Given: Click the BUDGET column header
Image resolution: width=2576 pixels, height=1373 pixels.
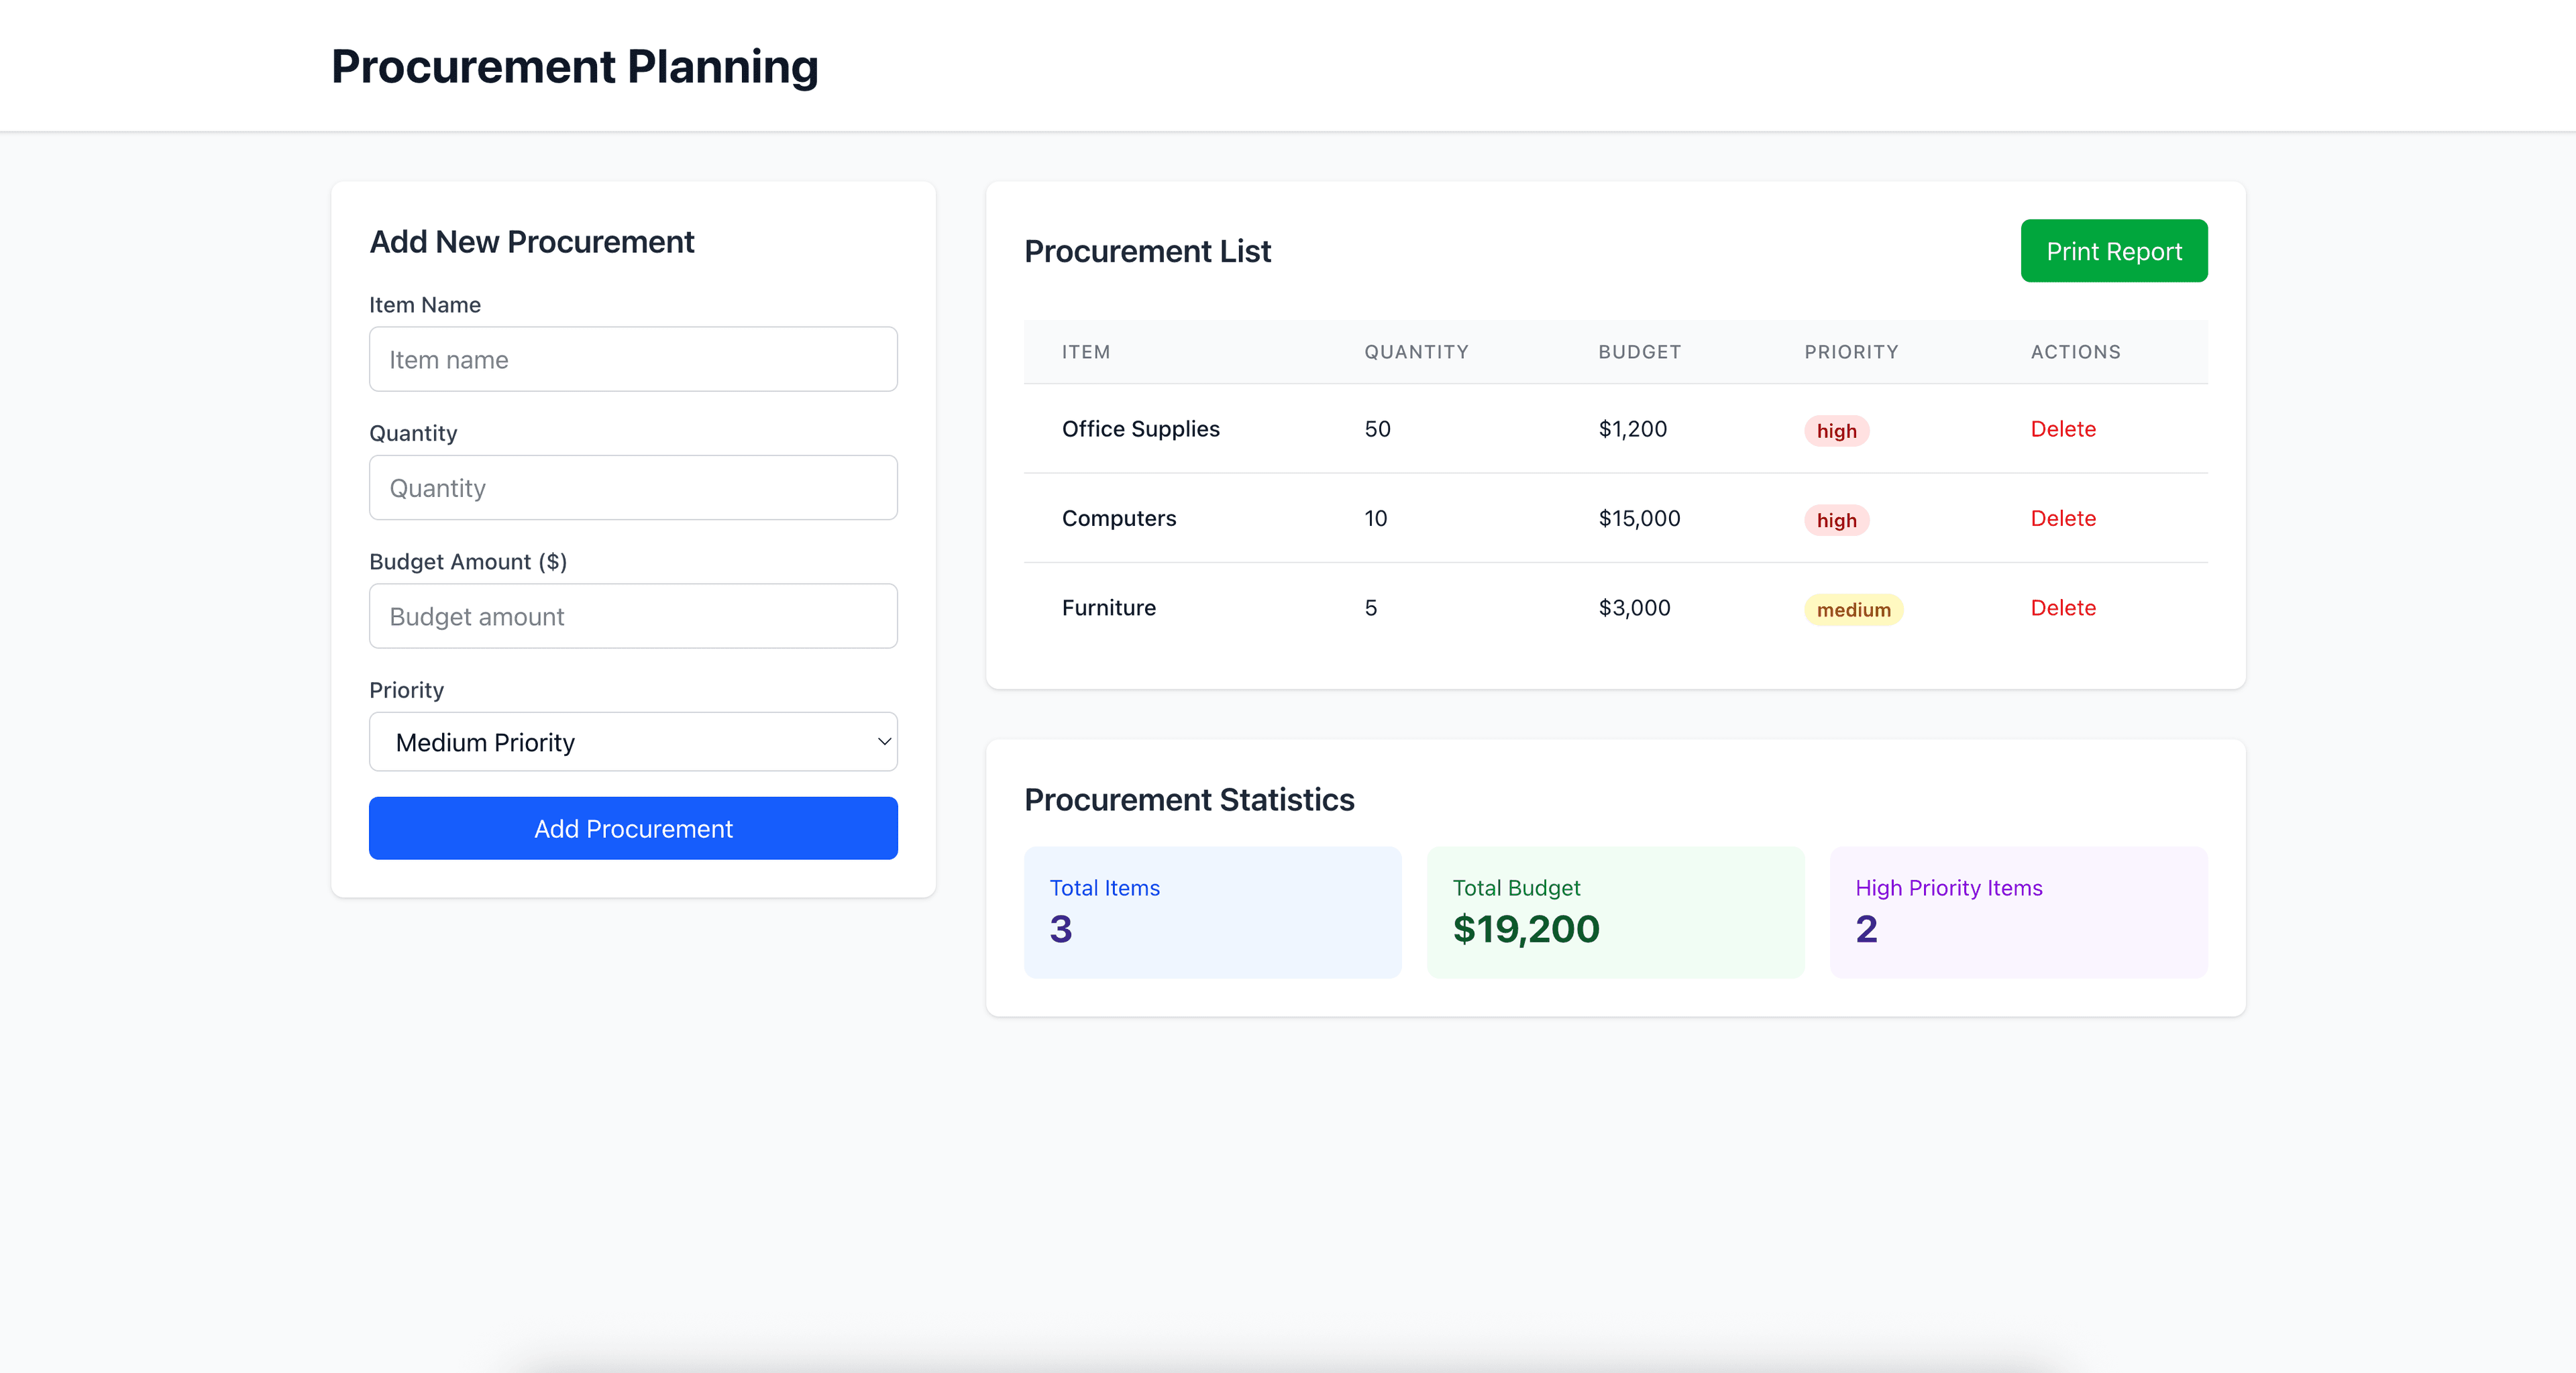Looking at the screenshot, I should [1639, 352].
